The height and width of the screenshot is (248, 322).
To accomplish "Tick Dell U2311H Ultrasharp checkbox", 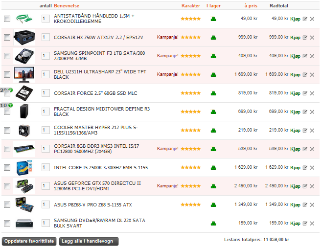I will pyautogui.click(x=7, y=74).
